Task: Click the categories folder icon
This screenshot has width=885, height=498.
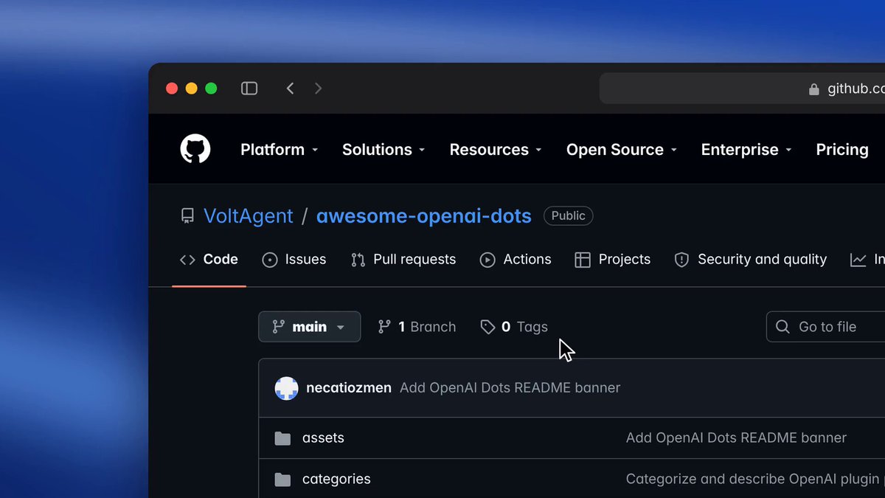Action: click(x=282, y=480)
